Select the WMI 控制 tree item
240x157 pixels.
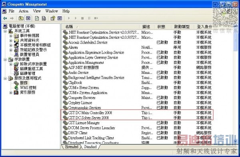(x=28, y=87)
